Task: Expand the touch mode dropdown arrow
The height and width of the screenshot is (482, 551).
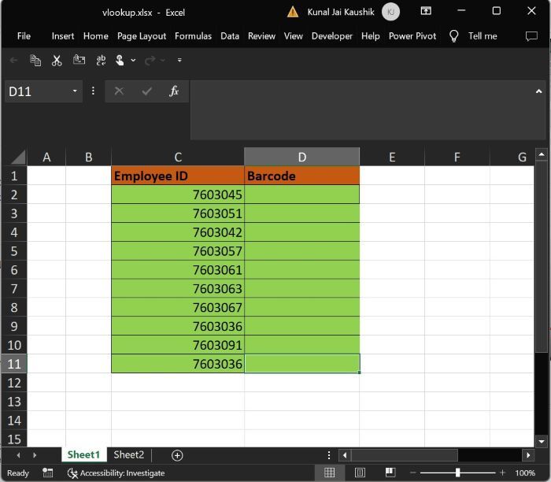Action: (x=133, y=61)
